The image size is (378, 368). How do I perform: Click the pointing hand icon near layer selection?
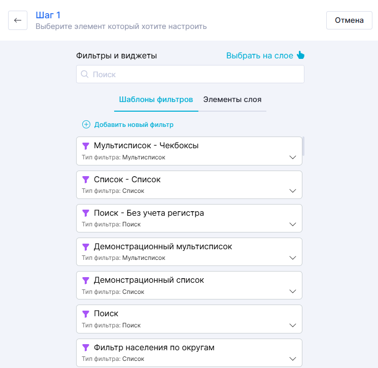coord(300,55)
